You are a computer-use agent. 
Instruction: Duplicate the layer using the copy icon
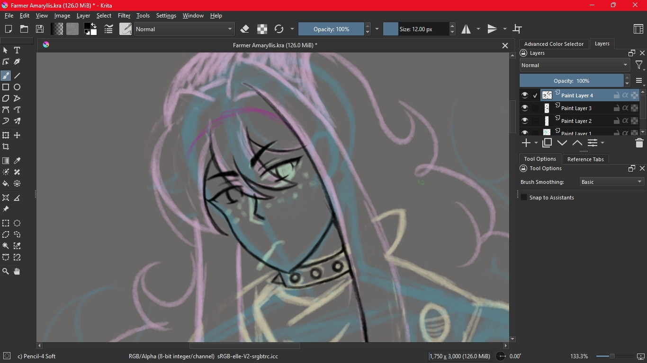(547, 143)
